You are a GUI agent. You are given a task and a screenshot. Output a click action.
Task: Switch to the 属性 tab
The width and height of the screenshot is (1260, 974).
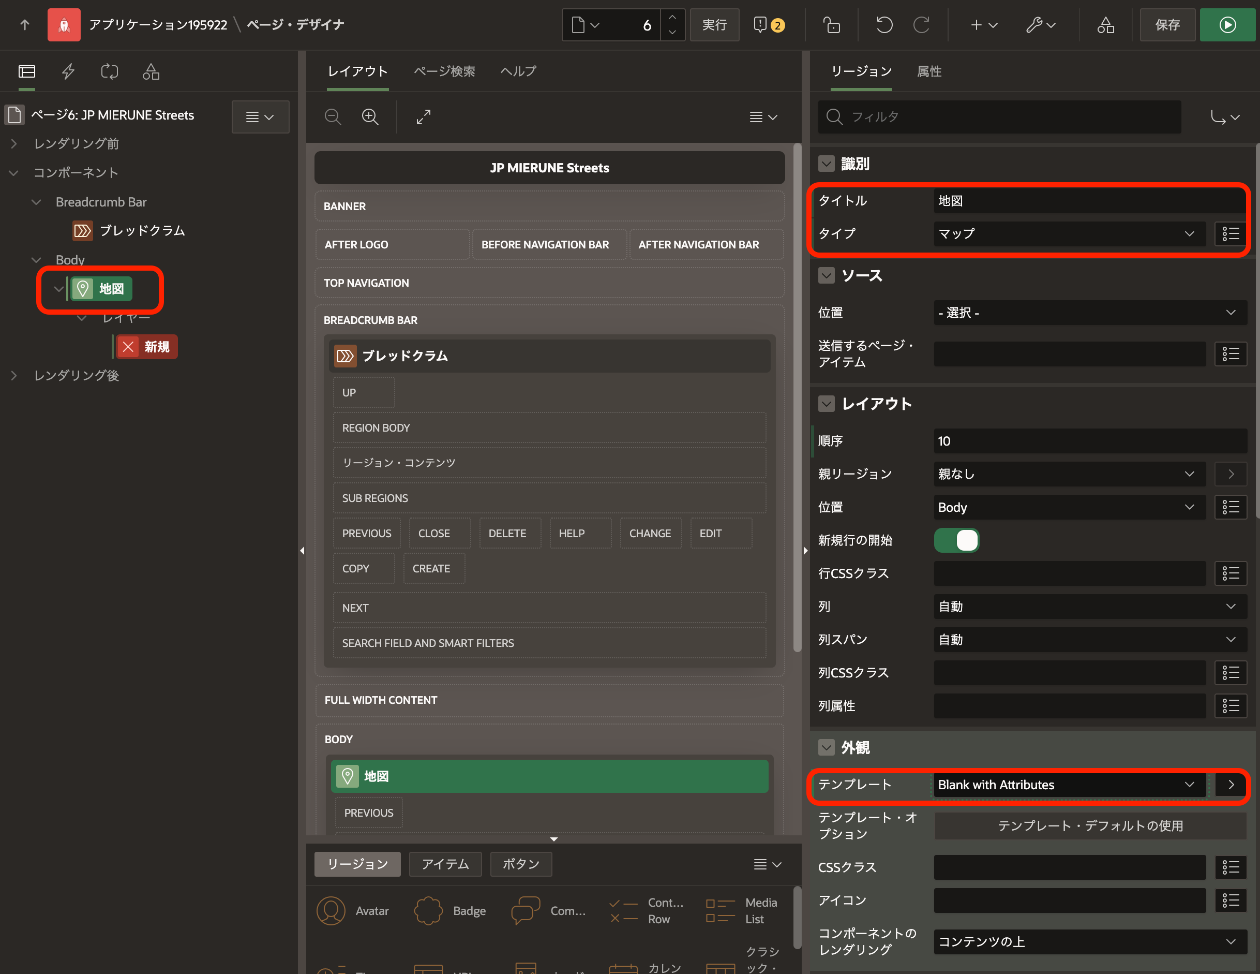coord(929,71)
